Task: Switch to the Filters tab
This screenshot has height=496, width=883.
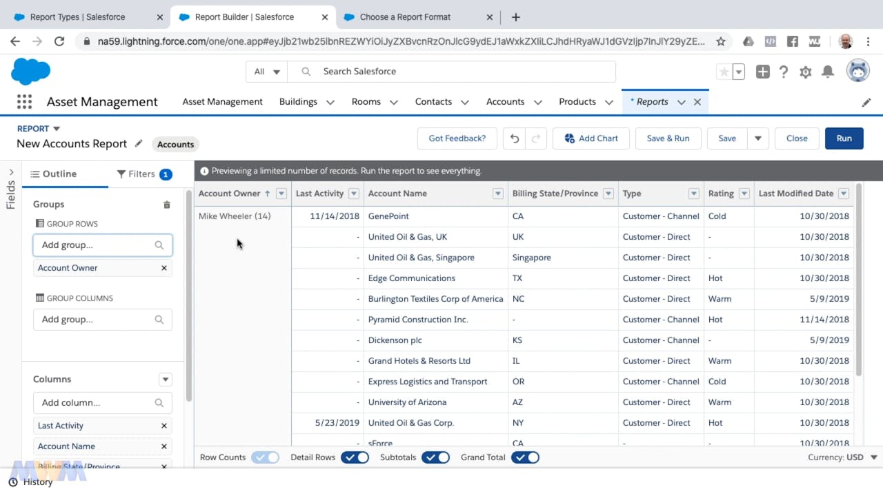Action: coord(144,174)
